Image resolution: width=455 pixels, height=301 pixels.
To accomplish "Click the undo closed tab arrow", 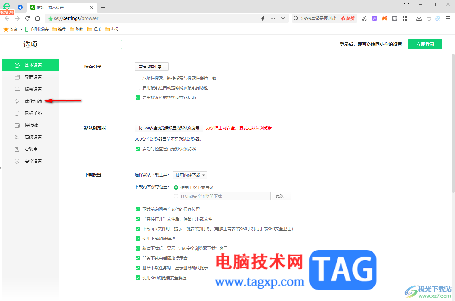I will (x=429, y=18).
